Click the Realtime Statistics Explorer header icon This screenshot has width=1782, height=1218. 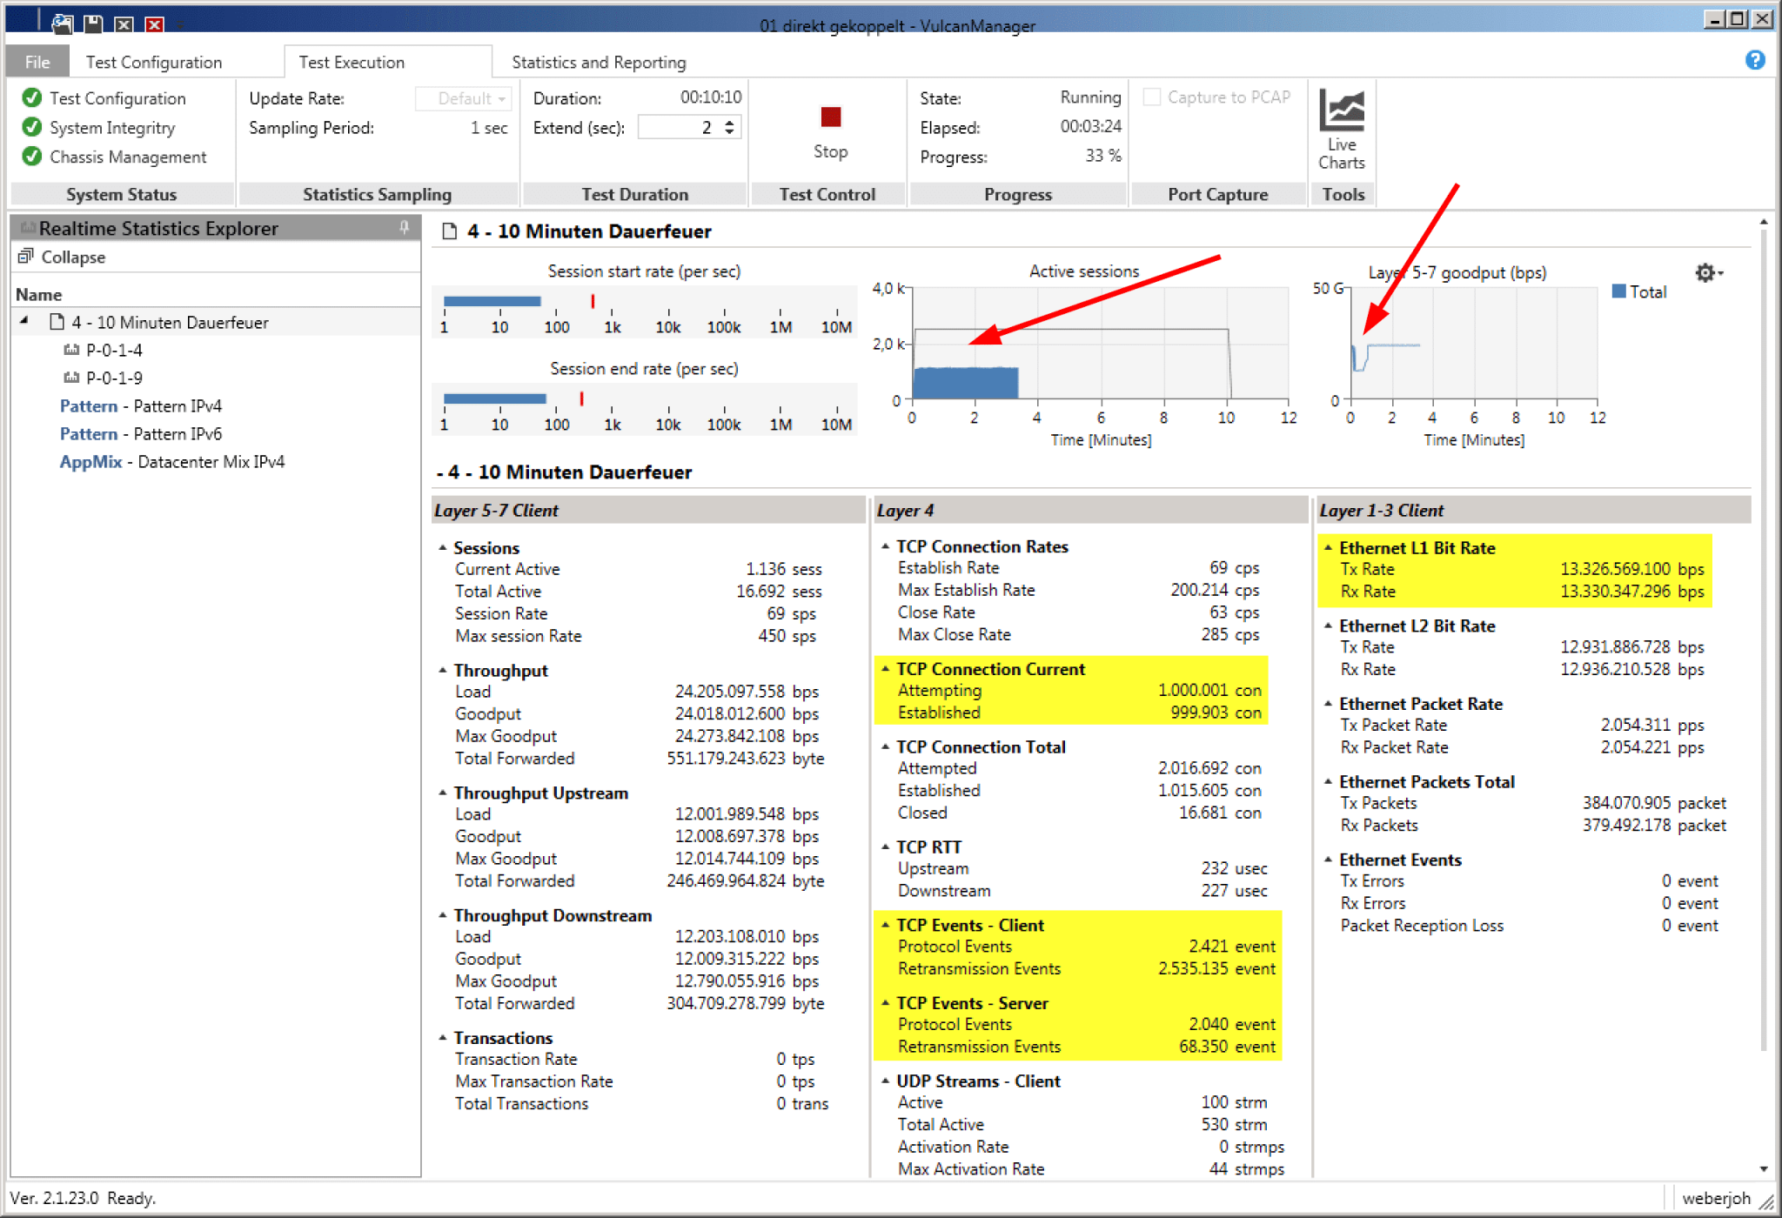27,228
